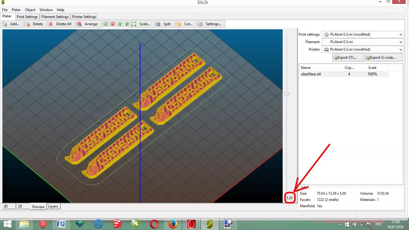Switch to the 3D view tab
This screenshot has height=230, width=409.
(x=8, y=206)
